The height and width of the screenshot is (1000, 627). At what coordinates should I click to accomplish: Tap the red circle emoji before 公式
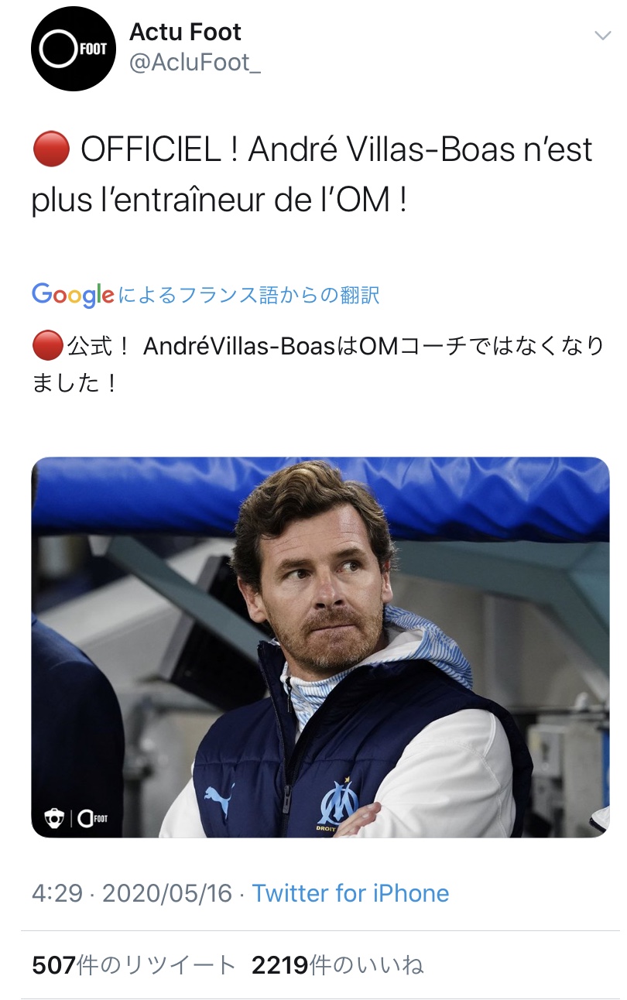47,346
